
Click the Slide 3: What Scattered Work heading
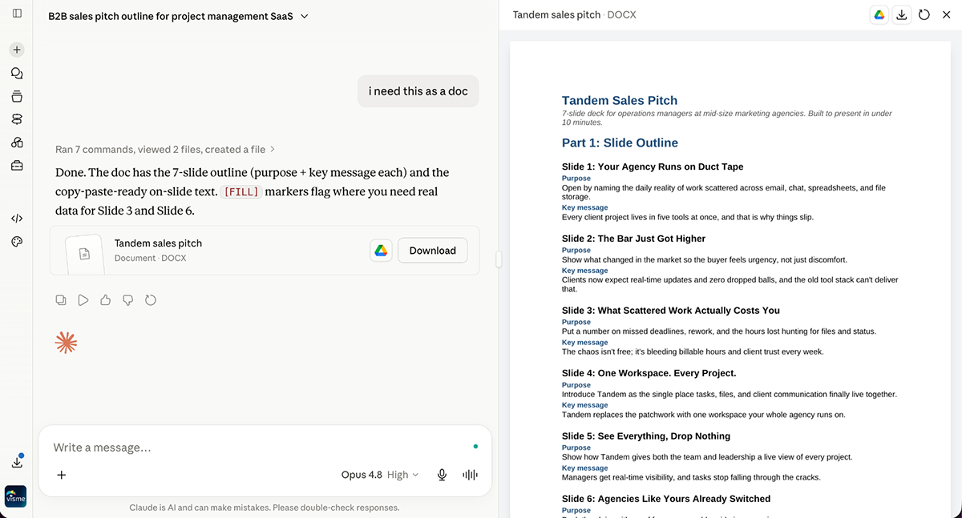[671, 311]
